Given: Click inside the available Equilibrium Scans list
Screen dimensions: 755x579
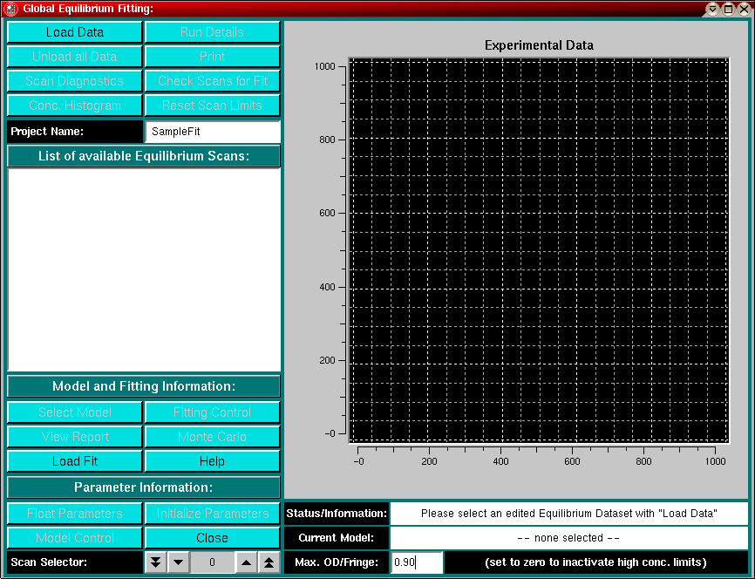Looking at the screenshot, I should tap(144, 269).
